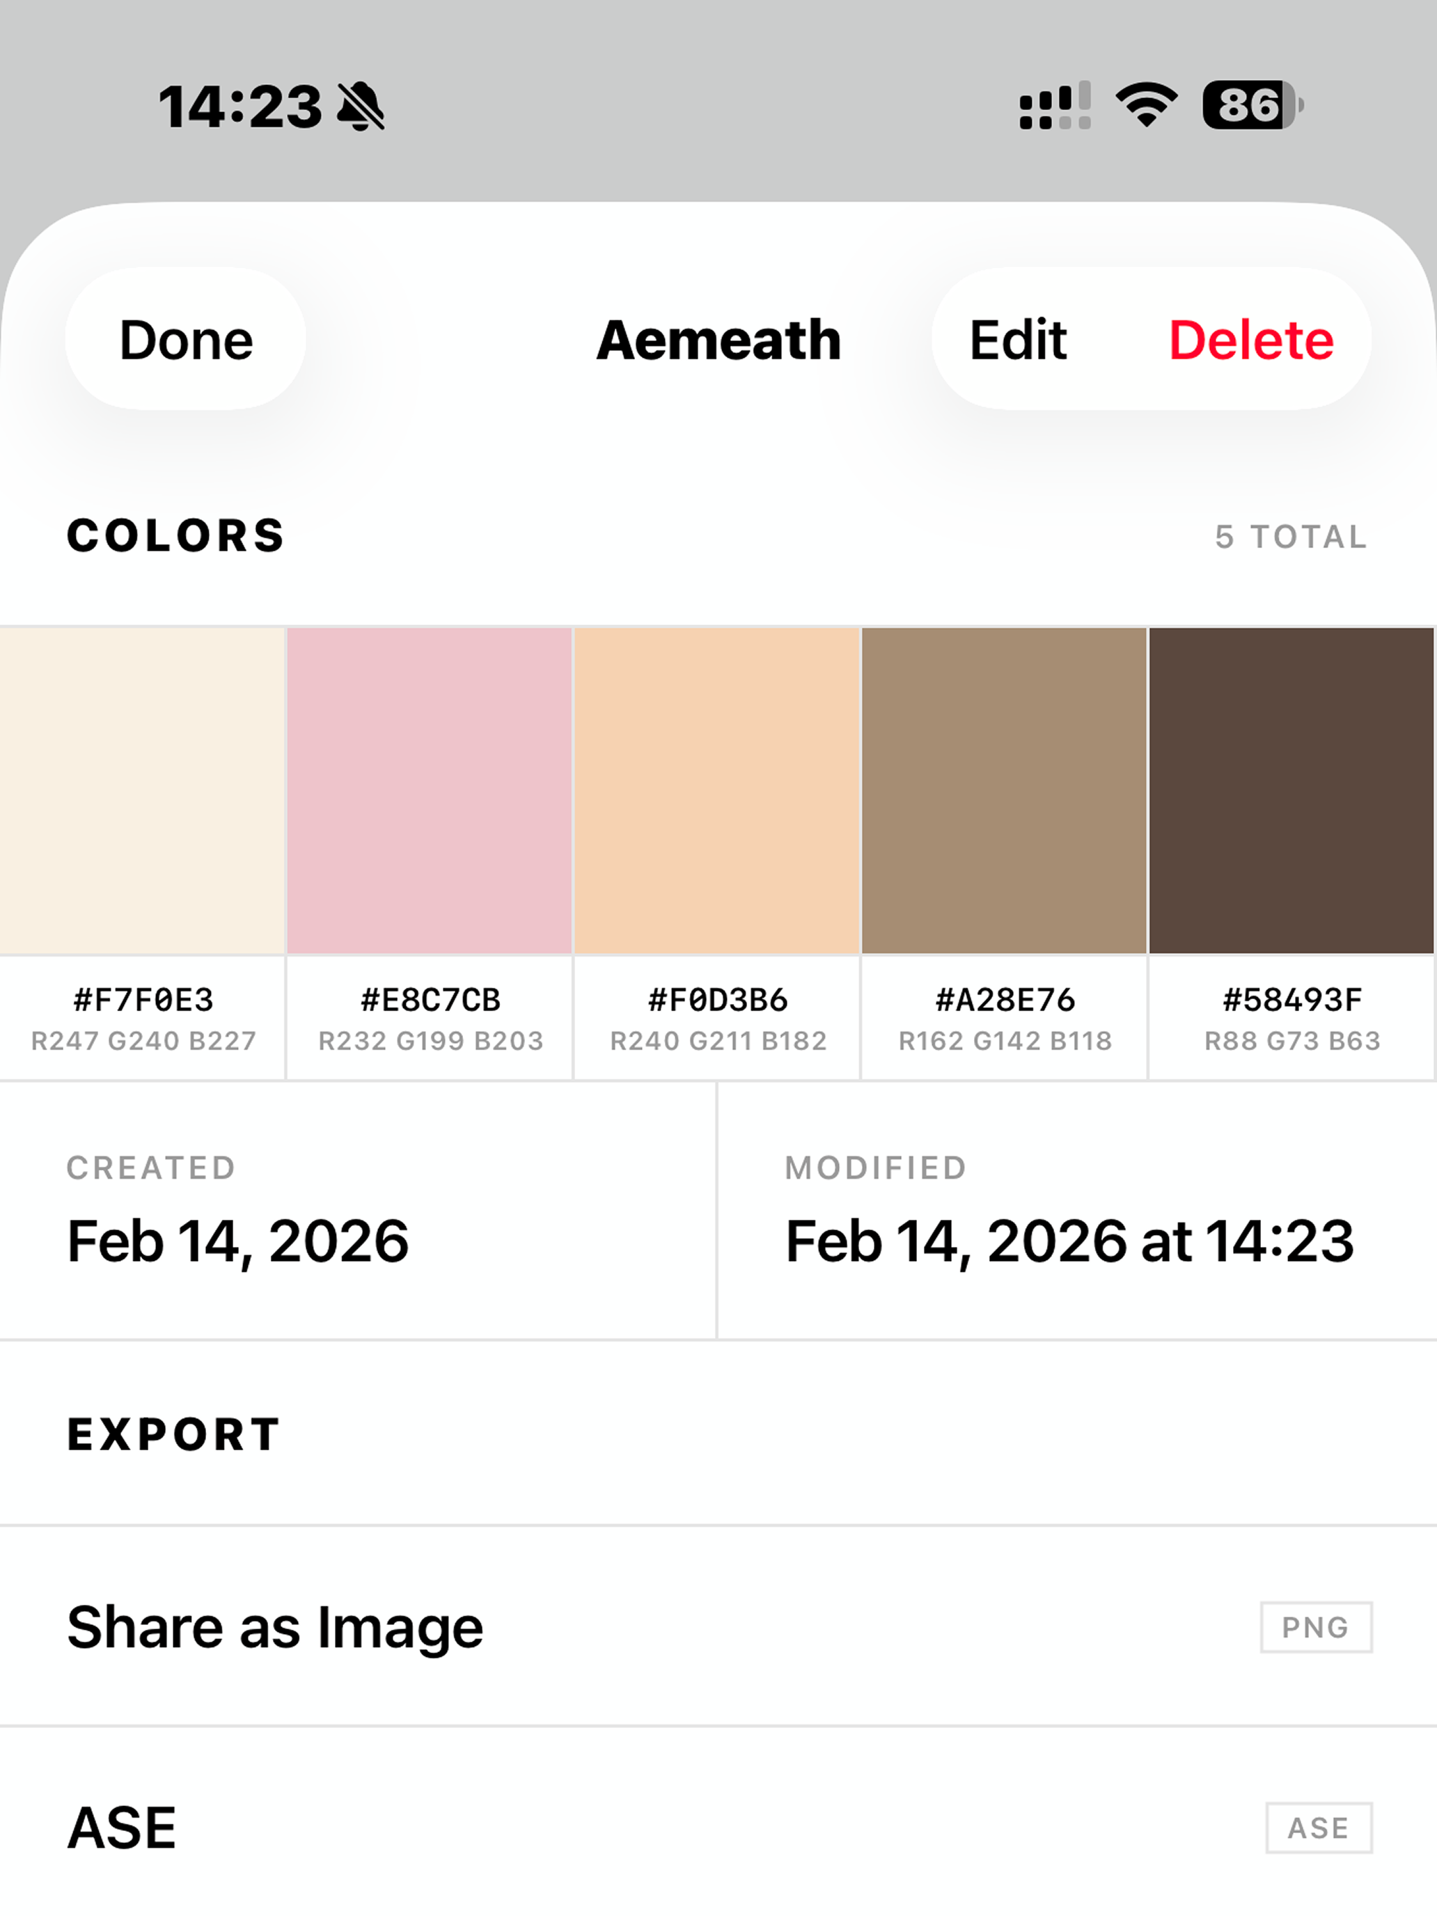Tap Edit to modify the palette
The image size is (1437, 1916).
[1018, 340]
